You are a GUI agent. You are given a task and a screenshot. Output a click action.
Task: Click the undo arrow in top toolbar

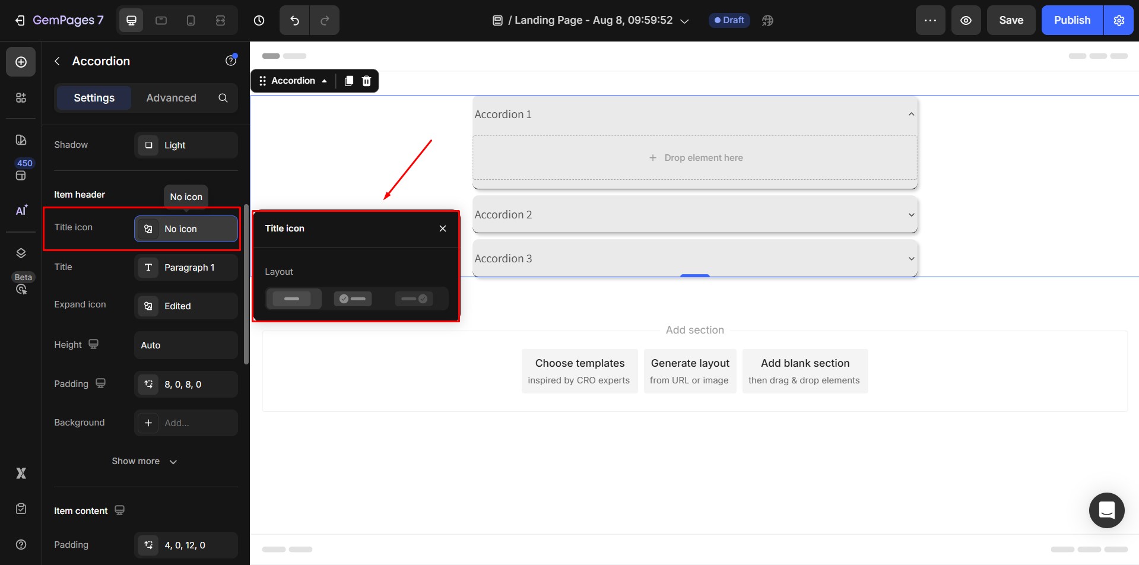[294, 20]
